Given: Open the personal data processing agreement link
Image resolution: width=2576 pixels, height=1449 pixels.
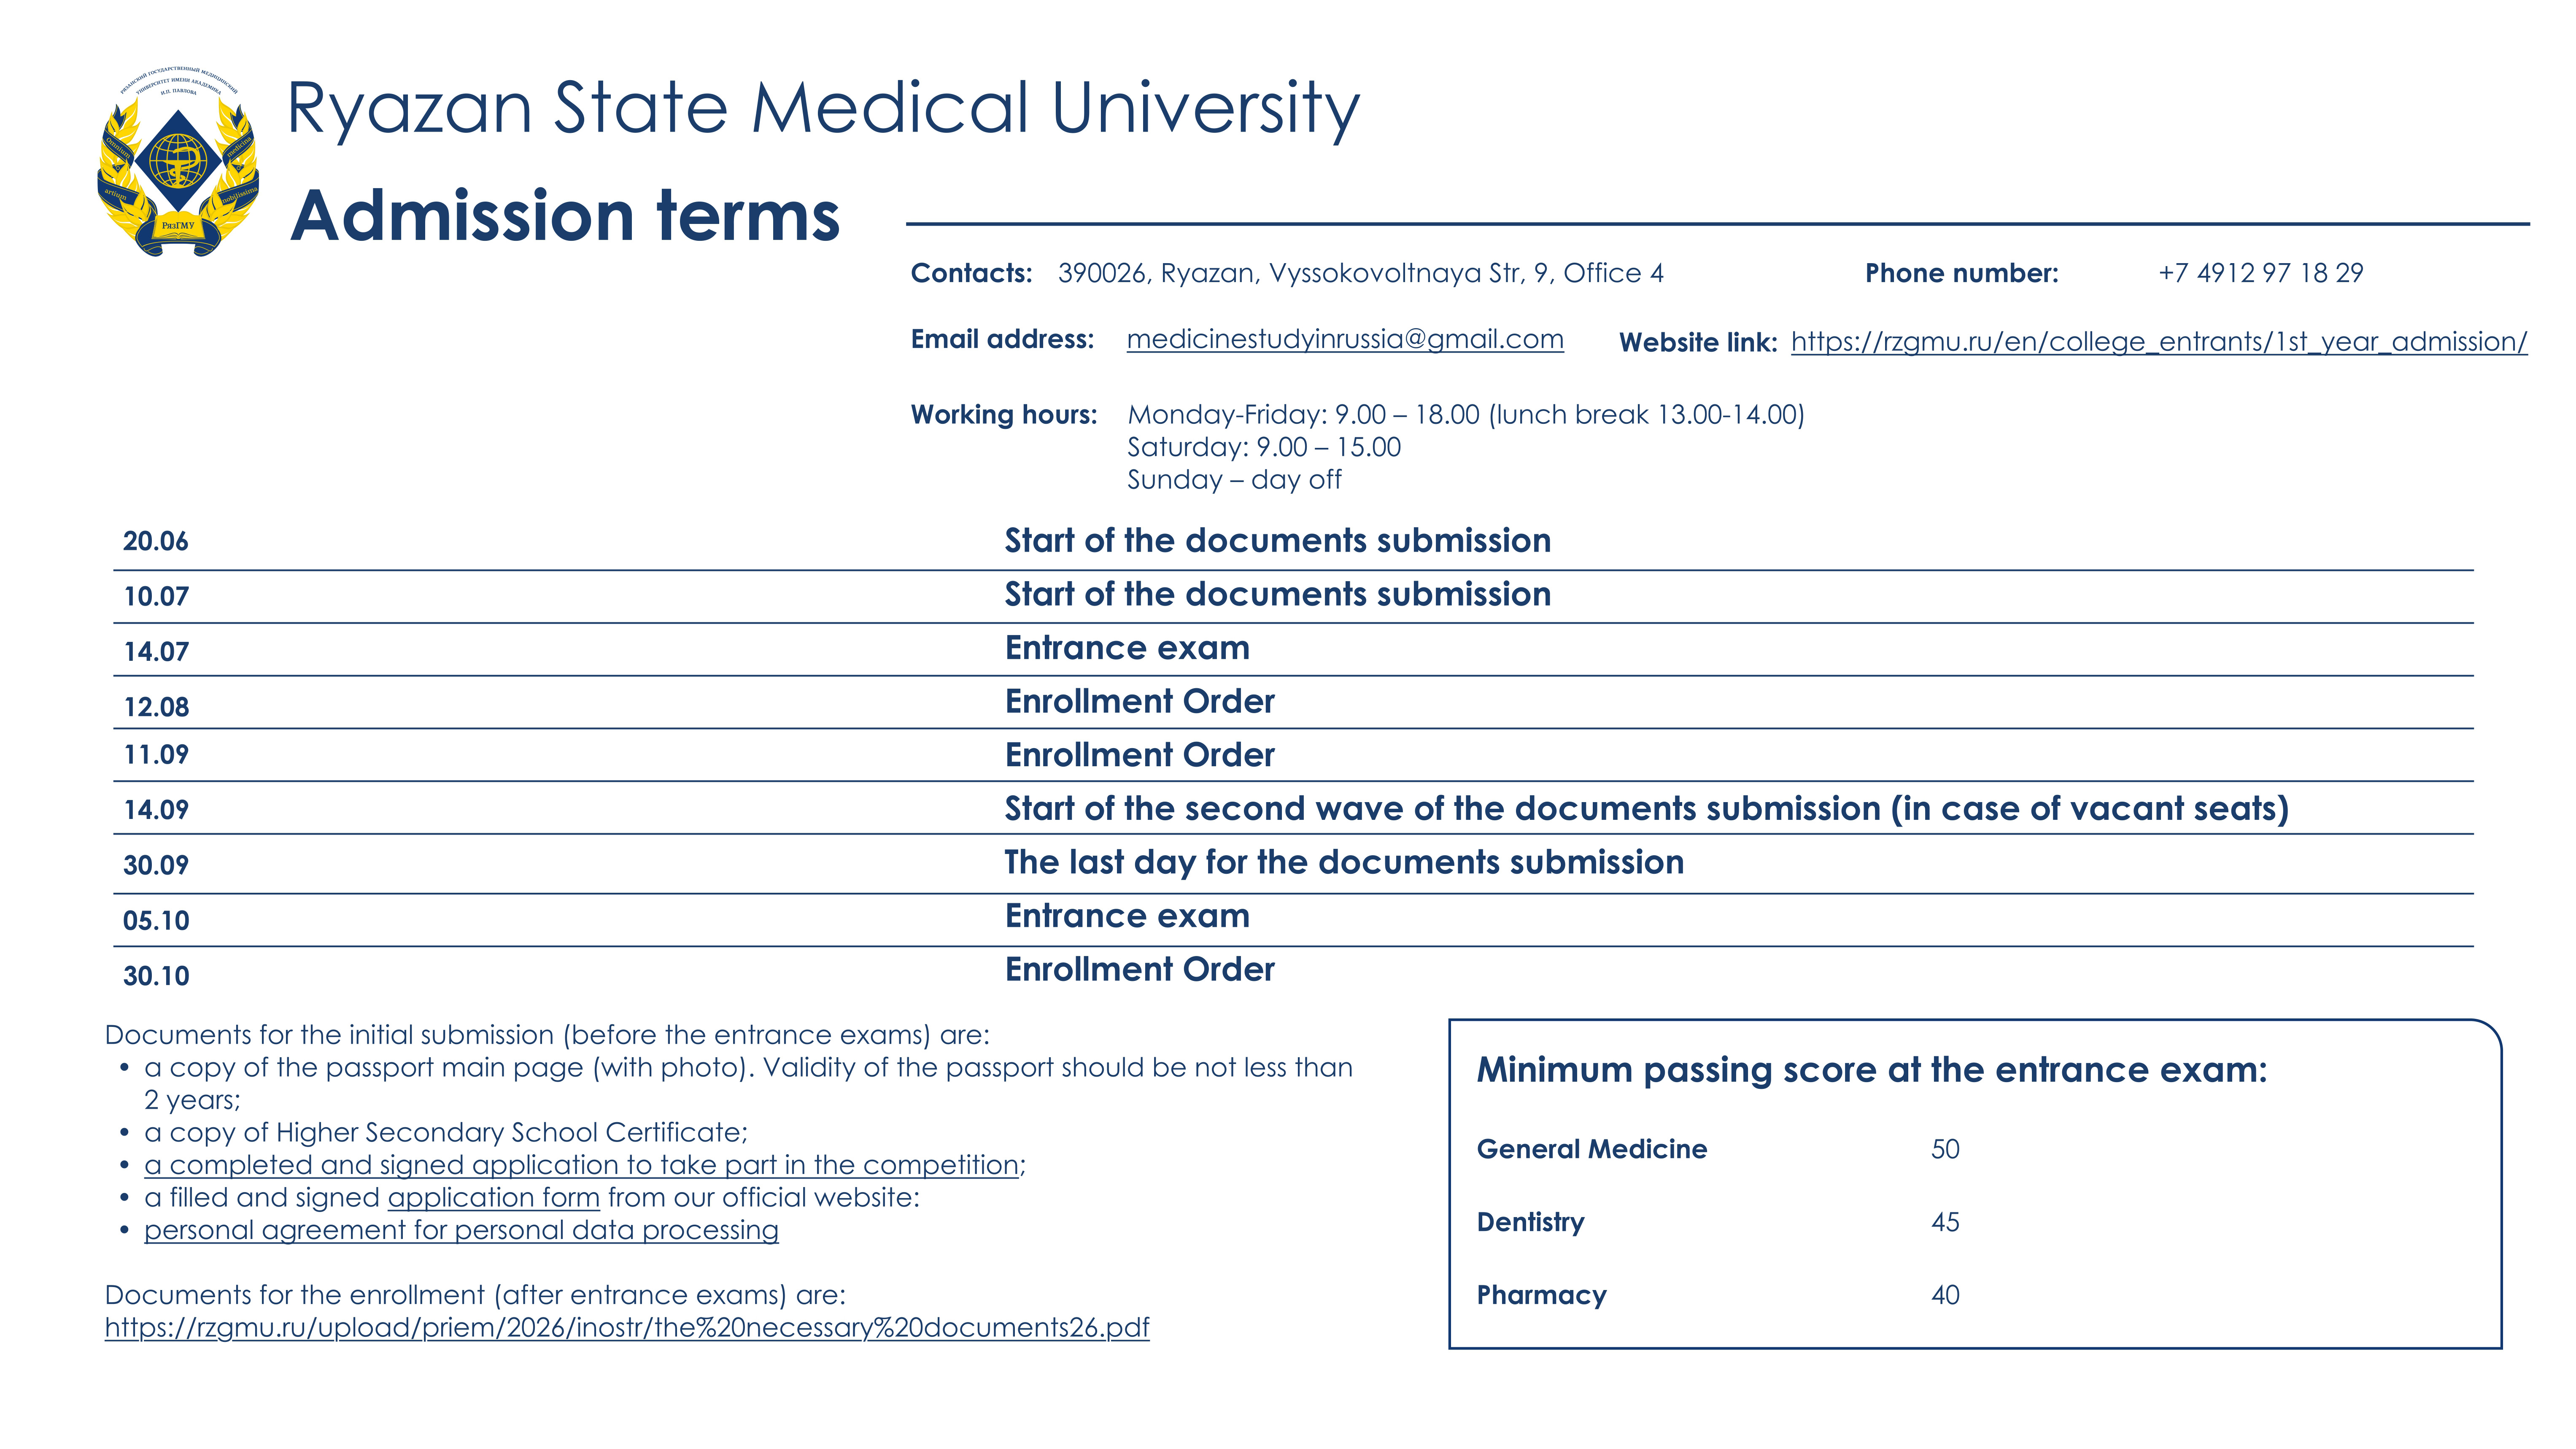Looking at the screenshot, I should [x=461, y=1230].
